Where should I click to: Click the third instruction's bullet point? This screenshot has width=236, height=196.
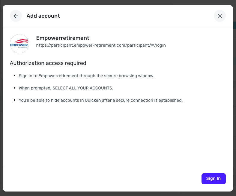pos(15,100)
